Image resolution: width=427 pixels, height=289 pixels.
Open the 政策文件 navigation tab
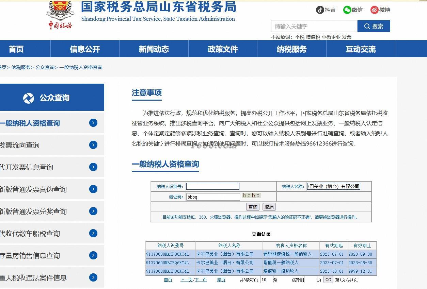click(223, 49)
